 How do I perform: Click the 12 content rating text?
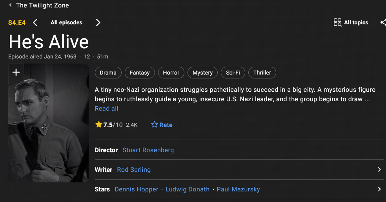coord(87,56)
